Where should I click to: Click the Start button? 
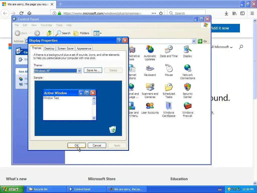tap(12, 189)
